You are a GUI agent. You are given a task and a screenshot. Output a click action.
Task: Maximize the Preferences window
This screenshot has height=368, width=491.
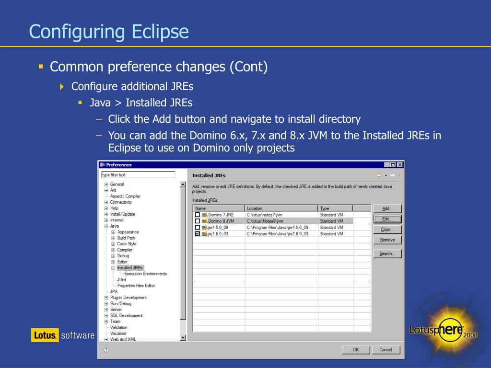click(x=393, y=165)
